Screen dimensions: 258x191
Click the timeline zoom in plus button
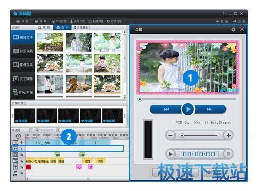pyautogui.click(x=58, y=130)
